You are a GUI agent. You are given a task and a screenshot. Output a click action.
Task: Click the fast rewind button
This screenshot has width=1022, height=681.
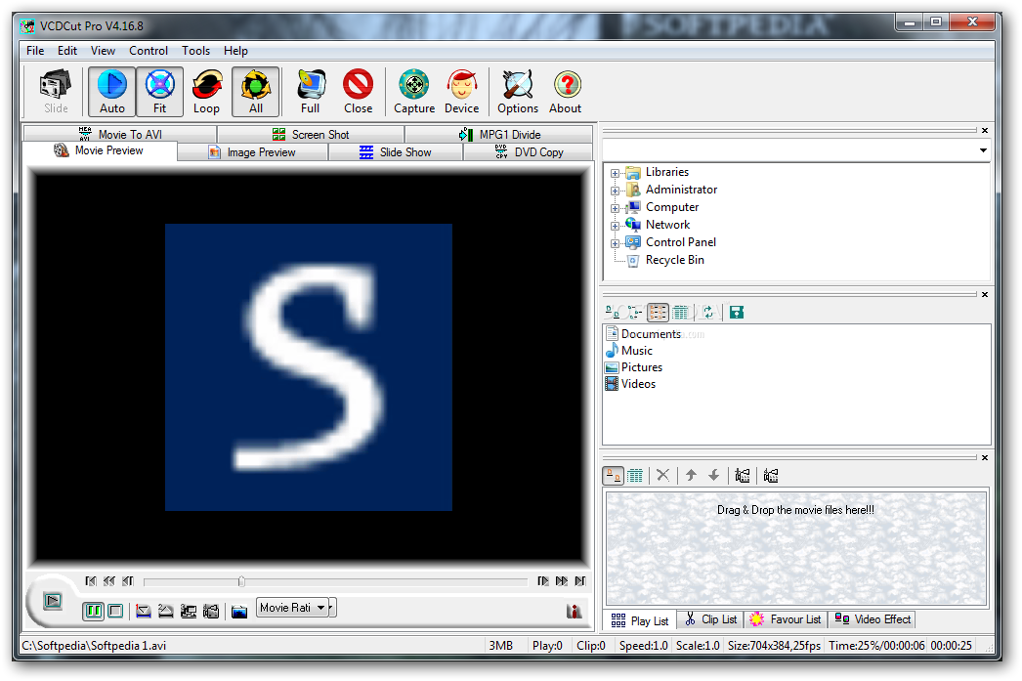[x=108, y=580]
